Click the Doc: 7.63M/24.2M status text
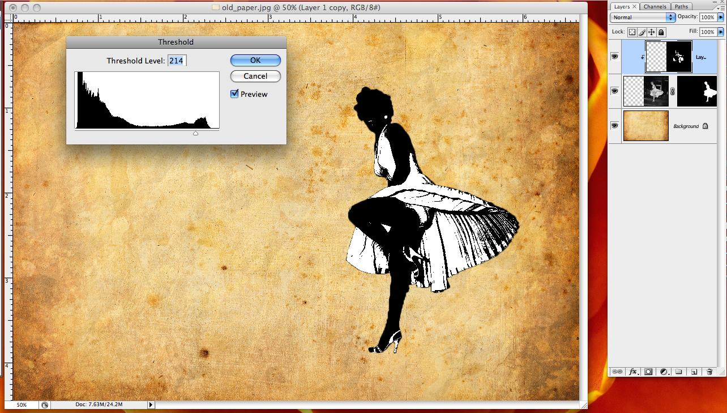 coord(99,405)
